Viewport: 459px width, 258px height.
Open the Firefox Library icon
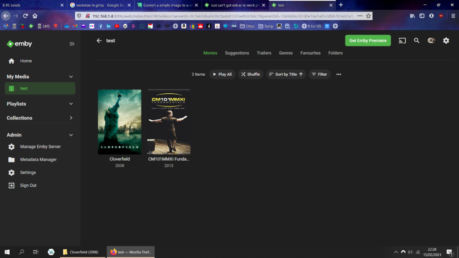pyautogui.click(x=412, y=16)
